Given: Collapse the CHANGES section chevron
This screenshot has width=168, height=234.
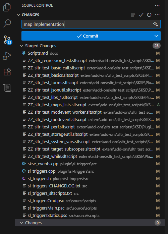Looking at the screenshot, I should [18, 15].
